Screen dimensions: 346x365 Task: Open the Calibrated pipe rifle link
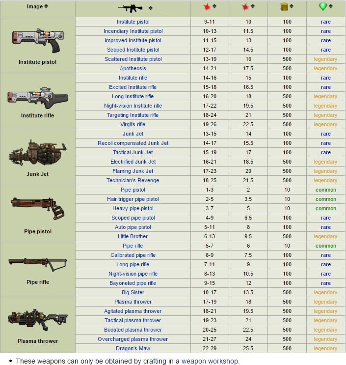(133, 255)
